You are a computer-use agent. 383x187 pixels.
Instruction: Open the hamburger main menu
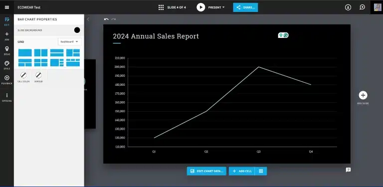click(7, 7)
